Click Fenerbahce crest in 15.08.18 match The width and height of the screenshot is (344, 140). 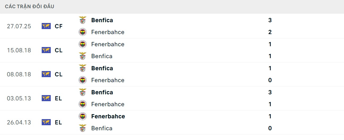point(83,44)
